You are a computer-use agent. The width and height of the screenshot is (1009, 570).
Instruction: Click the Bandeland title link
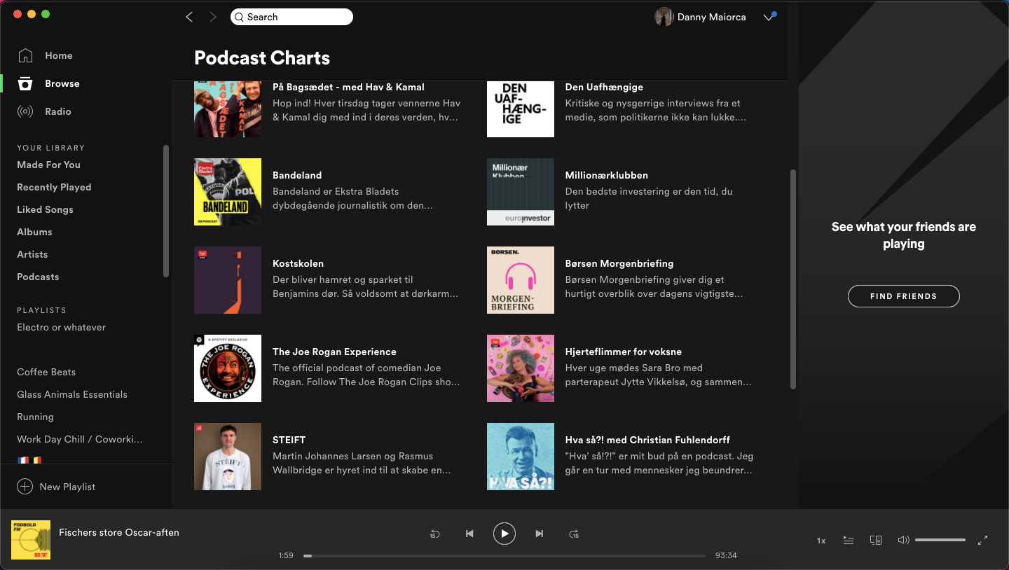[297, 175]
